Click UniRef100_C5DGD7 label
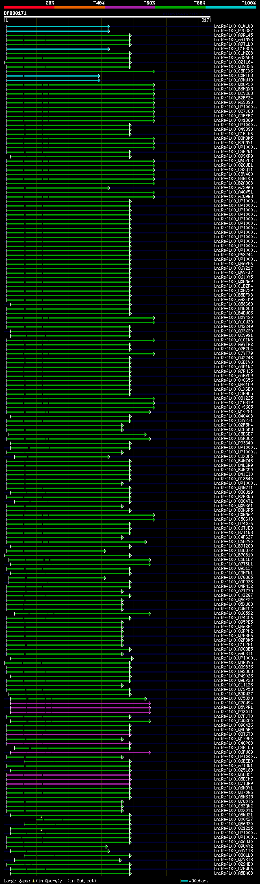 coord(233,434)
